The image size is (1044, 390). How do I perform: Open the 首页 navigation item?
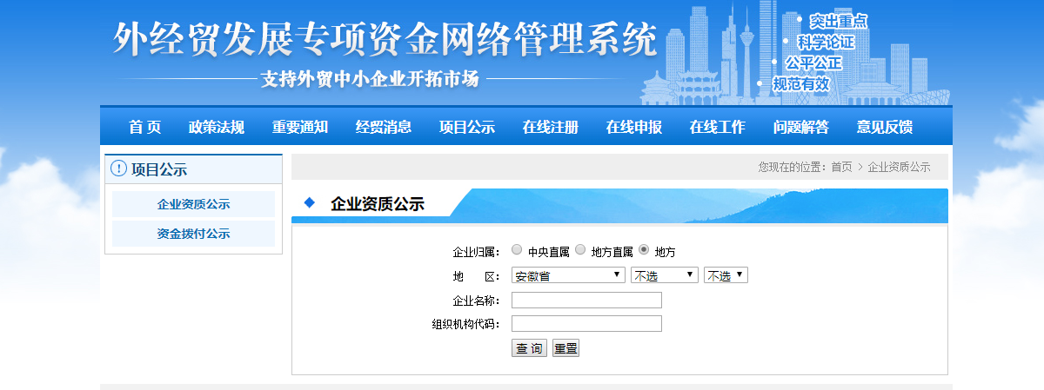point(145,127)
